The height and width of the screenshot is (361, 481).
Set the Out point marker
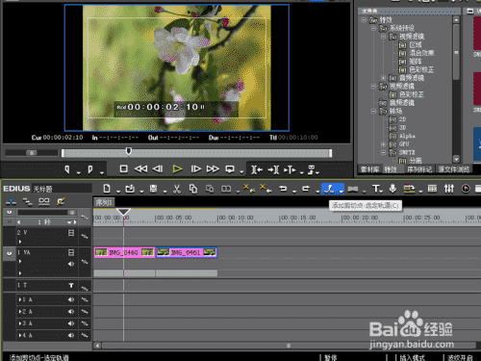(x=90, y=169)
